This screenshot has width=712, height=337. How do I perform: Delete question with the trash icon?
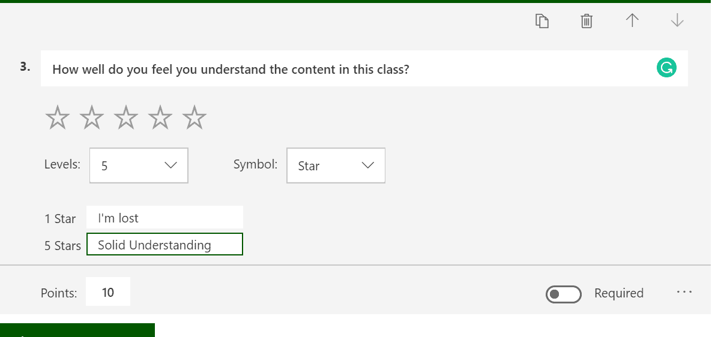click(587, 21)
